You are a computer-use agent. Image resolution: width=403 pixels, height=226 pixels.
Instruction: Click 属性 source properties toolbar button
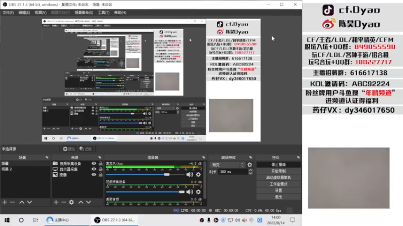[x=69, y=149]
